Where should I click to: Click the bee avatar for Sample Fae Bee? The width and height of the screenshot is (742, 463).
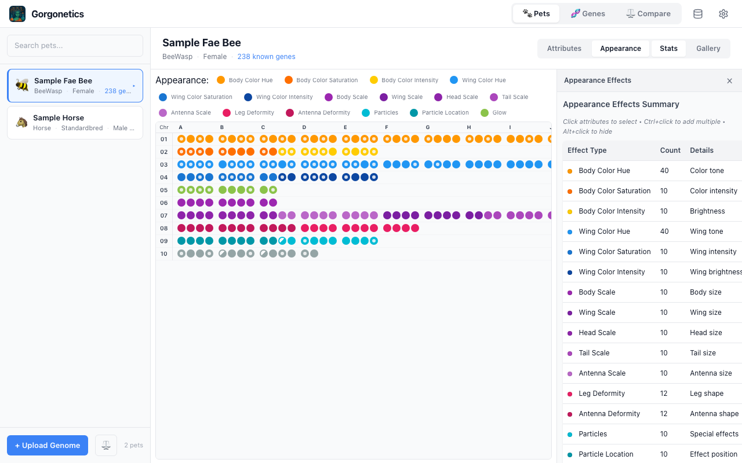pos(21,84)
